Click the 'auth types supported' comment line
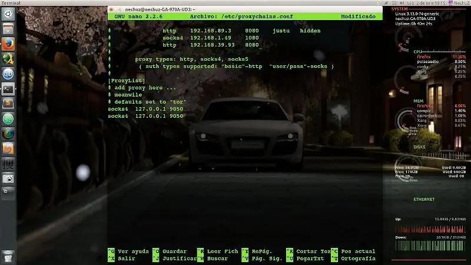Viewport: 471px width, 265px height. (221, 67)
